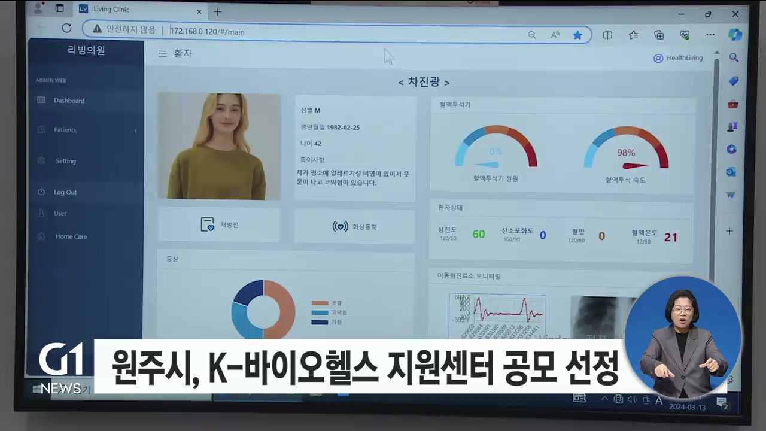Open Setting in the sidebar
The width and height of the screenshot is (766, 431).
tap(66, 161)
